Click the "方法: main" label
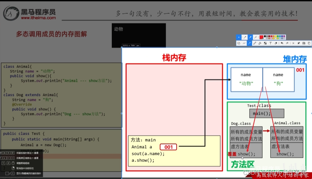 [x=143, y=140]
